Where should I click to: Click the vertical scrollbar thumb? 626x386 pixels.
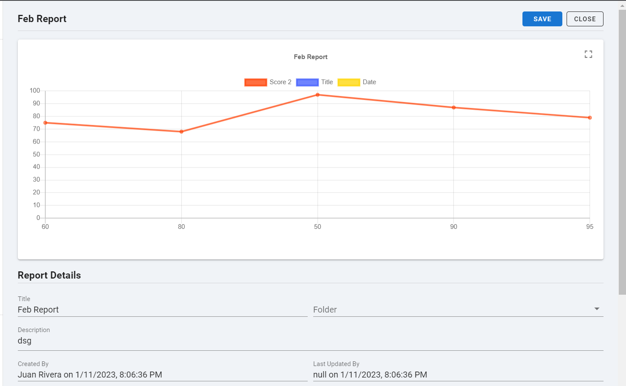[x=622, y=152]
